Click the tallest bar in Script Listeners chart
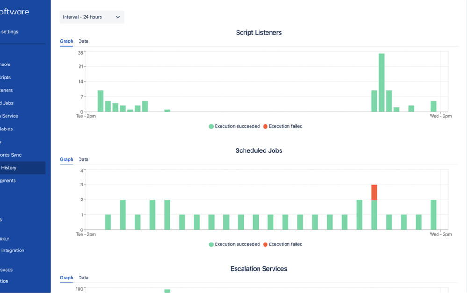 381,83
